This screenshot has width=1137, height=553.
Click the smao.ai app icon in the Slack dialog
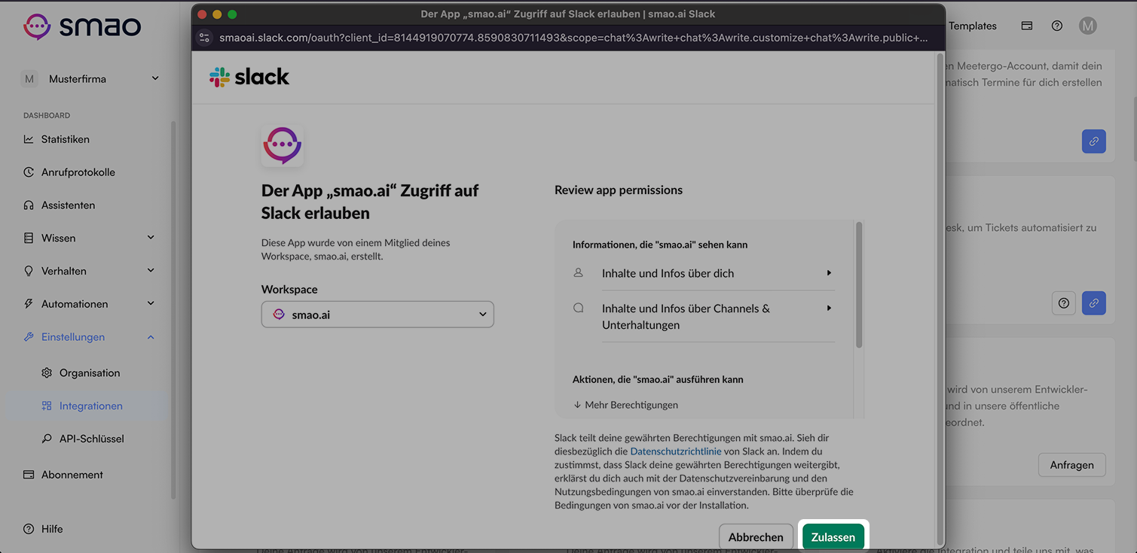(283, 145)
